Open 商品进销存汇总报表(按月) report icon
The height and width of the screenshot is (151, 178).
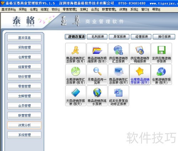pyautogui.click(x=75, y=53)
